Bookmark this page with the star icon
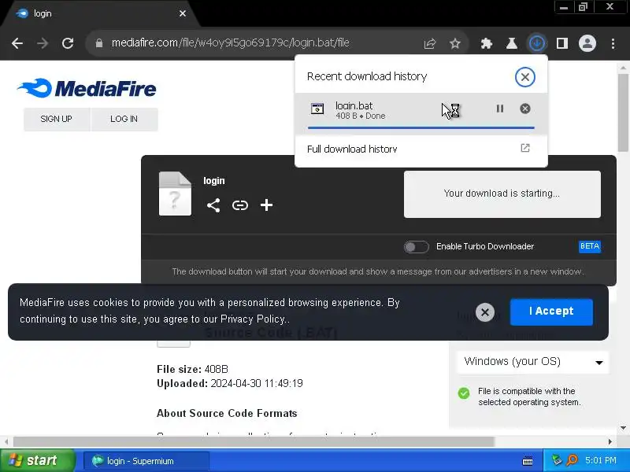This screenshot has height=472, width=630. (455, 43)
